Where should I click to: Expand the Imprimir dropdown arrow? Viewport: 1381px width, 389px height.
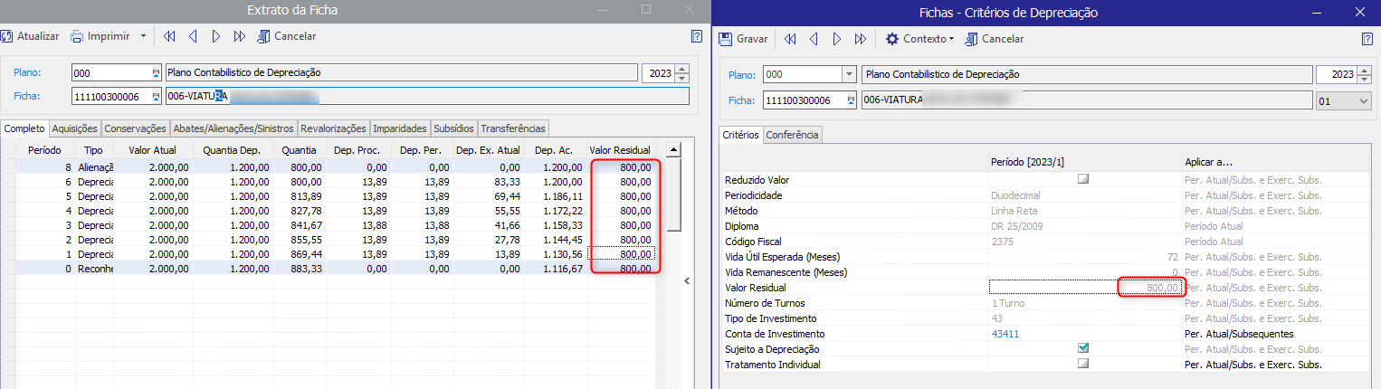tap(143, 36)
